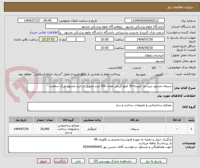Click the شرح کلی نیاز text area

100,88
